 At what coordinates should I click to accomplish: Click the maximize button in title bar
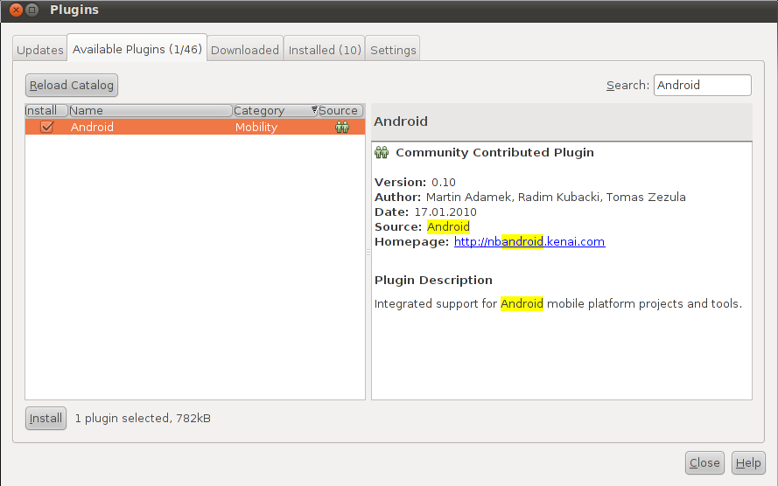(x=32, y=10)
